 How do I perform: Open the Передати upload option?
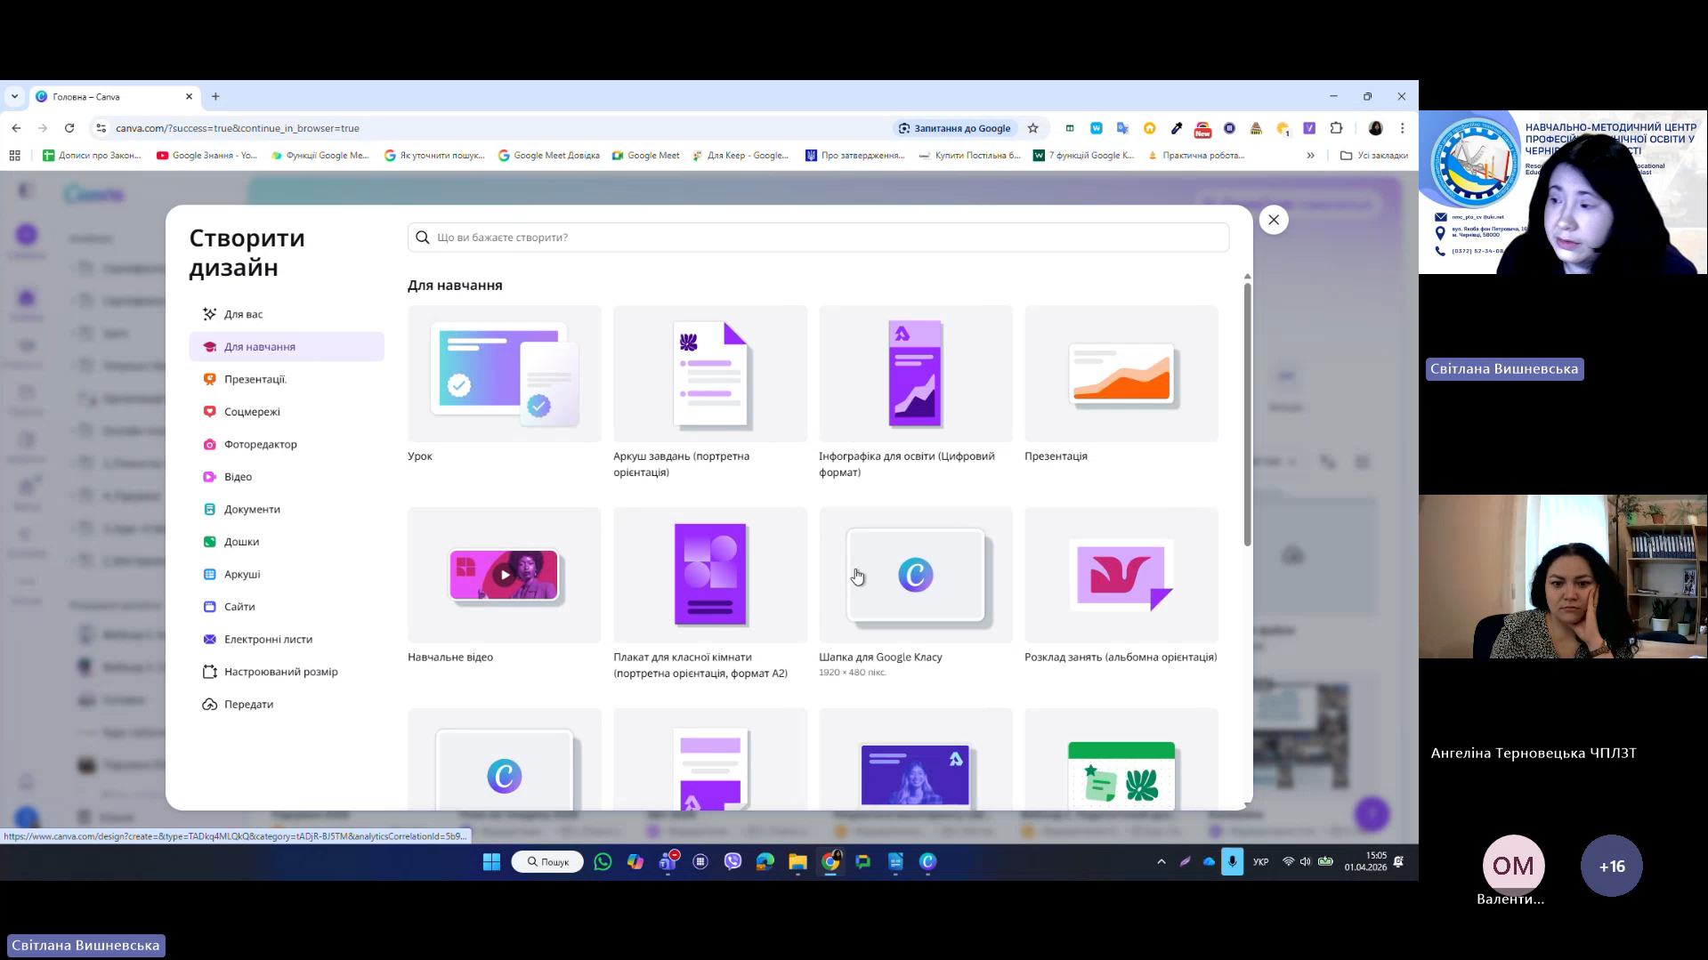[248, 705]
